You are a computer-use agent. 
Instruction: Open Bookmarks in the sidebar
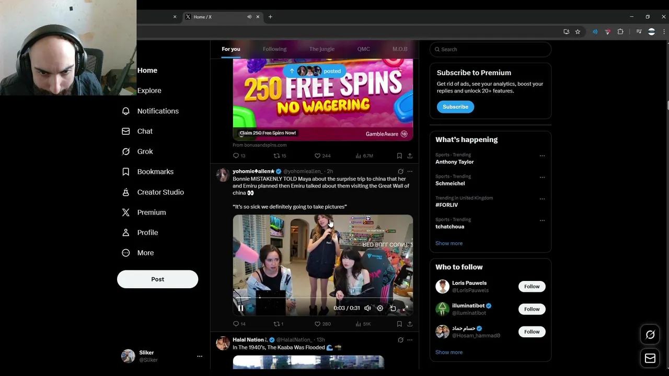pyautogui.click(x=148, y=172)
